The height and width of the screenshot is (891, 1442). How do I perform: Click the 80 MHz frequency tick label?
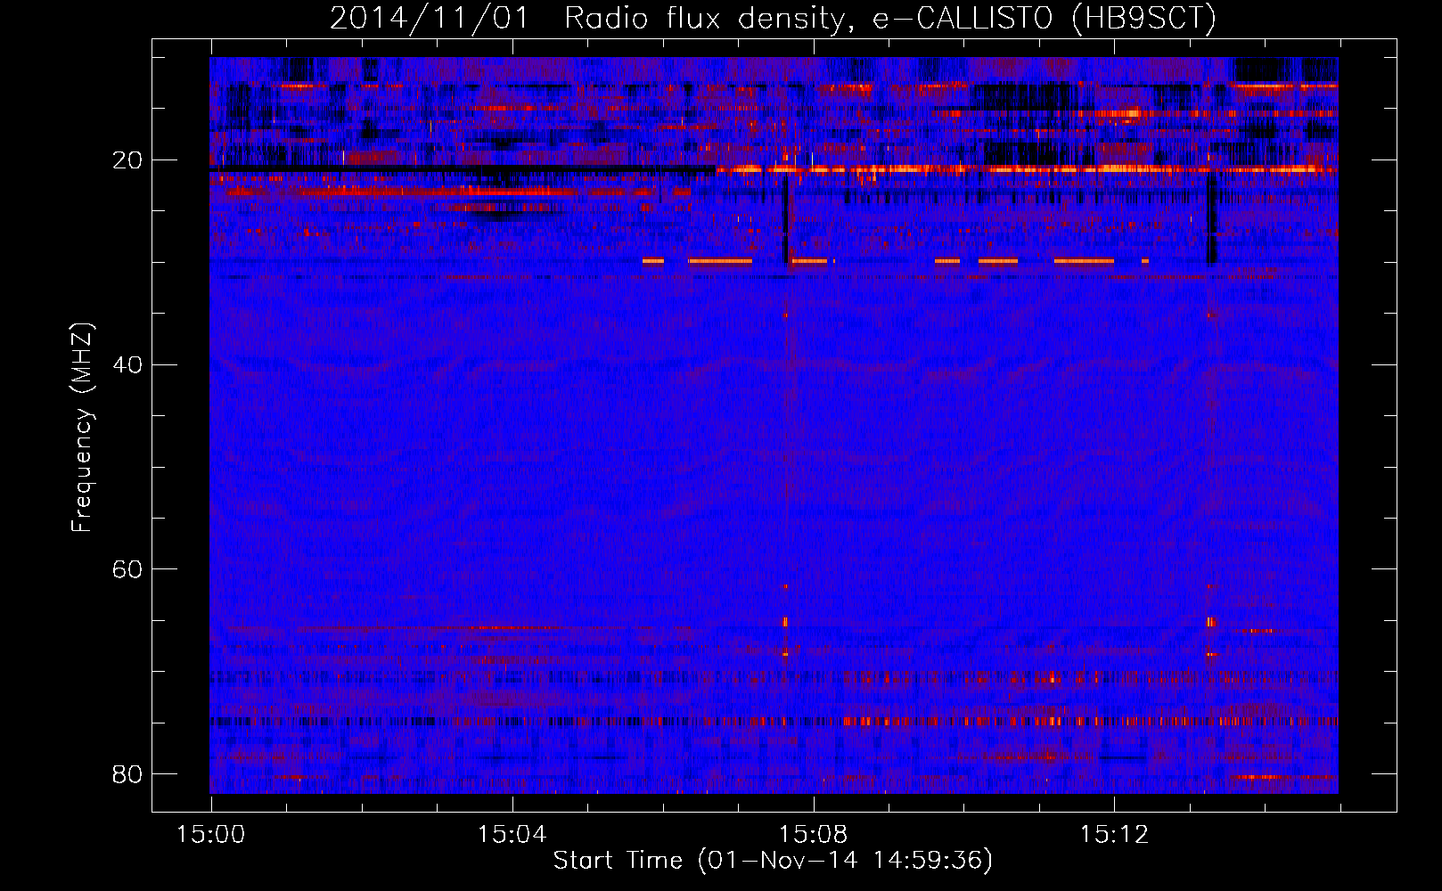127,773
